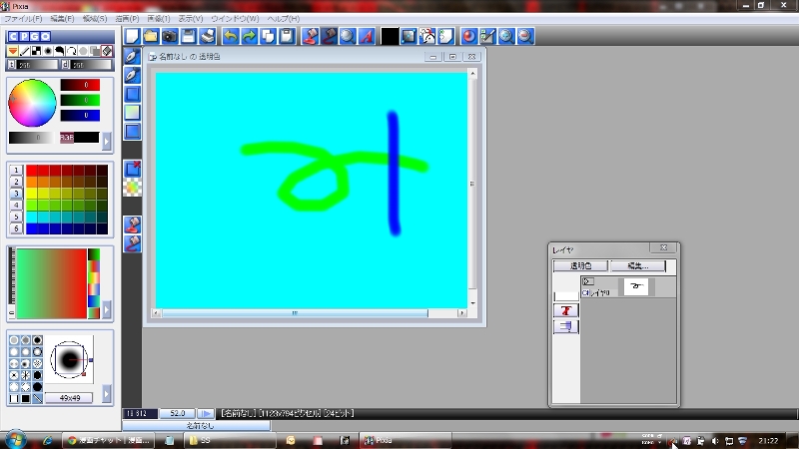Viewport: 799px width, 449px height.
Task: Click the checklist pencil icon in toolbar
Action: [x=487, y=36]
